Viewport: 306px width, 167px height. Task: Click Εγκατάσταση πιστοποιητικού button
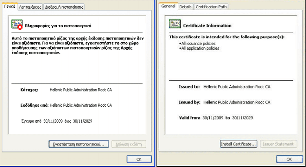coord(79,144)
